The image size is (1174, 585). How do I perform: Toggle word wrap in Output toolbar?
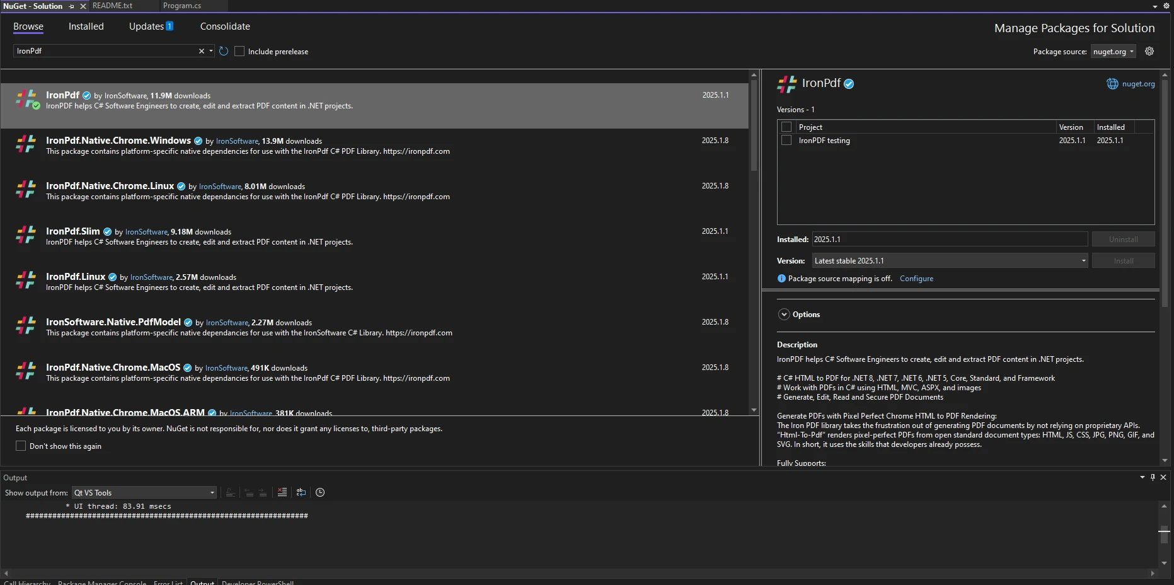coord(301,492)
